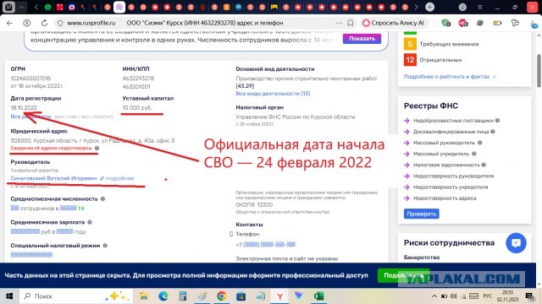Click the blue Проверить button

422,214
